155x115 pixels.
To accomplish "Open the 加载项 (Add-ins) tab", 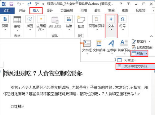I will 140,11.
